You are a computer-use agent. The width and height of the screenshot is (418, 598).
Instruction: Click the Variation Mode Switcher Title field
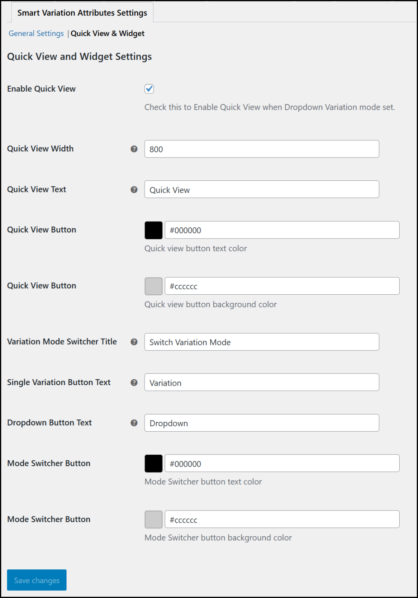coord(261,342)
